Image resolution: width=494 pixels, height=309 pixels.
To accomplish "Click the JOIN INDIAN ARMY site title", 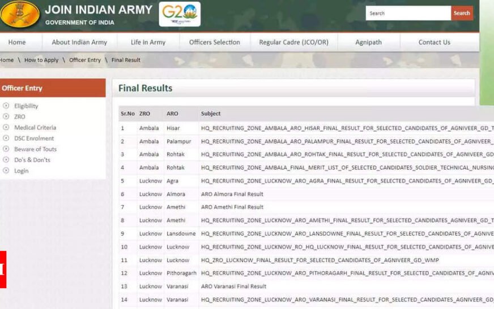I will (x=99, y=10).
